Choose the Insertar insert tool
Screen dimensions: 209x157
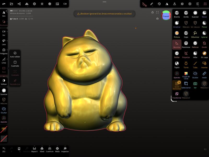[x=204, y=65]
